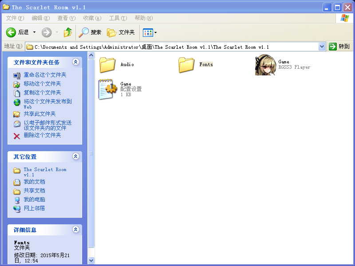This screenshot has height=266, width=355.
Task: Click the move folder icon
Action: pos(17,84)
